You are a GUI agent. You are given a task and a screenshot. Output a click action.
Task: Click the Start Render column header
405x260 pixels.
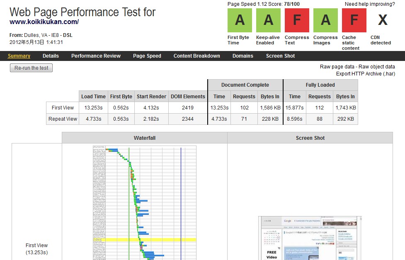click(151, 96)
